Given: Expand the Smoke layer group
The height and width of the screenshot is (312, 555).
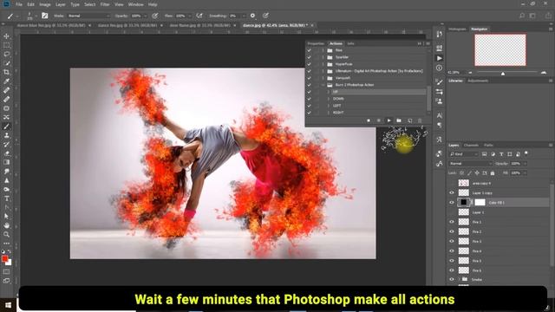Looking at the screenshot, I should [x=459, y=279].
